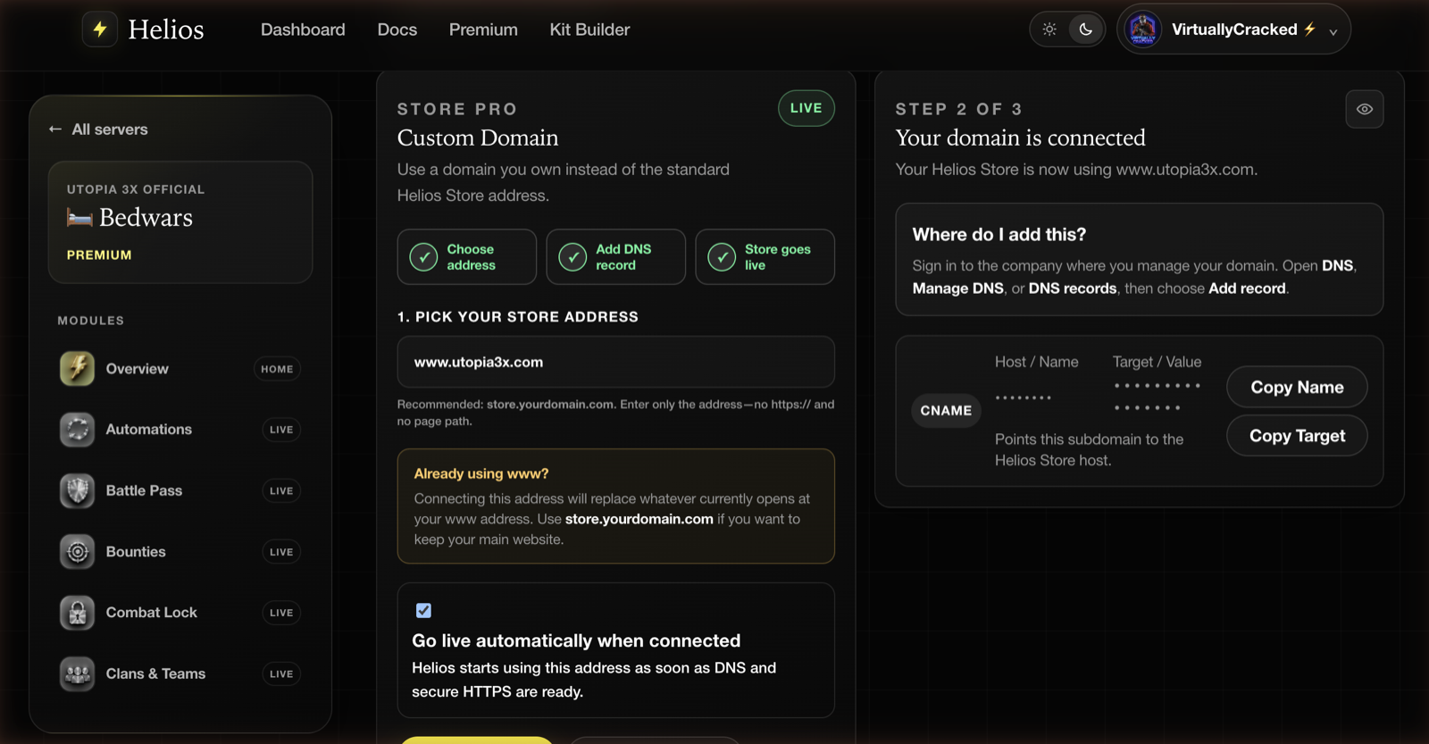Open the Premium nav item
The width and height of the screenshot is (1429, 744).
point(483,29)
